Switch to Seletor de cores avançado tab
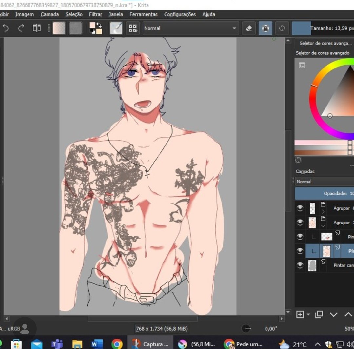Viewport: 354px width, 349px height. click(325, 43)
